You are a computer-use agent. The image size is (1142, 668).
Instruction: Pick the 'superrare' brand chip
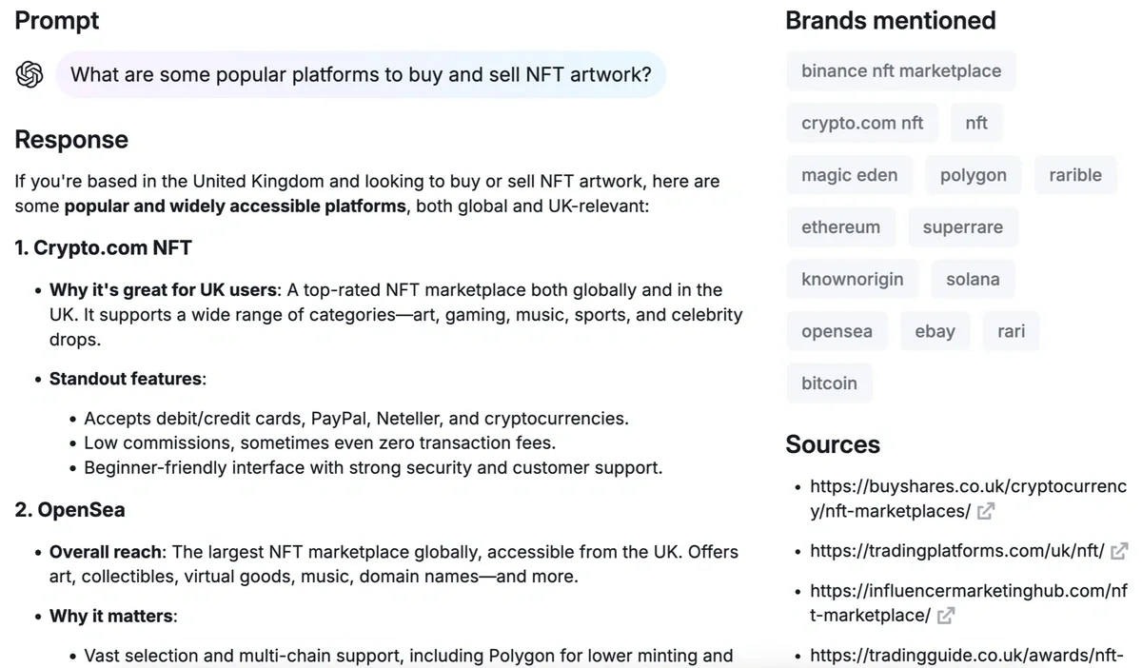pos(962,227)
